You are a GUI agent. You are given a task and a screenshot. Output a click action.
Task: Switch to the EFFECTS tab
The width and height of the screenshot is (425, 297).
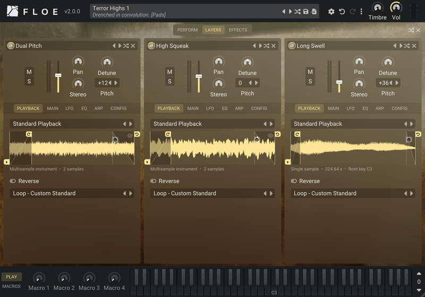tap(237, 30)
